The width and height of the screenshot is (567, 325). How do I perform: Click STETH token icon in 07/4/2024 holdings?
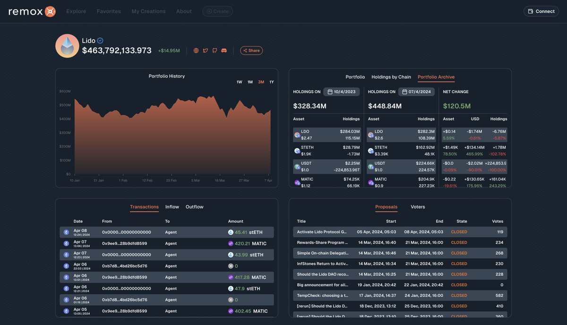pyautogui.click(x=371, y=151)
